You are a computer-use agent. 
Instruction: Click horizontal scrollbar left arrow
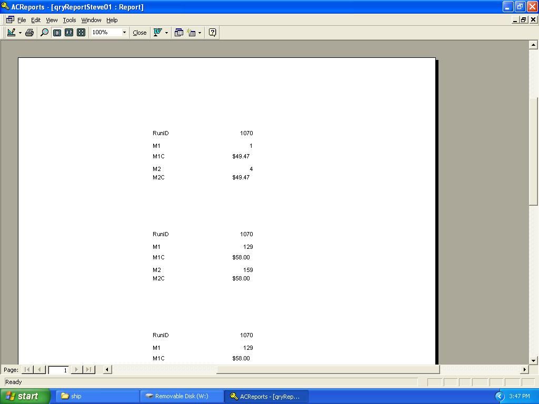(x=107, y=370)
